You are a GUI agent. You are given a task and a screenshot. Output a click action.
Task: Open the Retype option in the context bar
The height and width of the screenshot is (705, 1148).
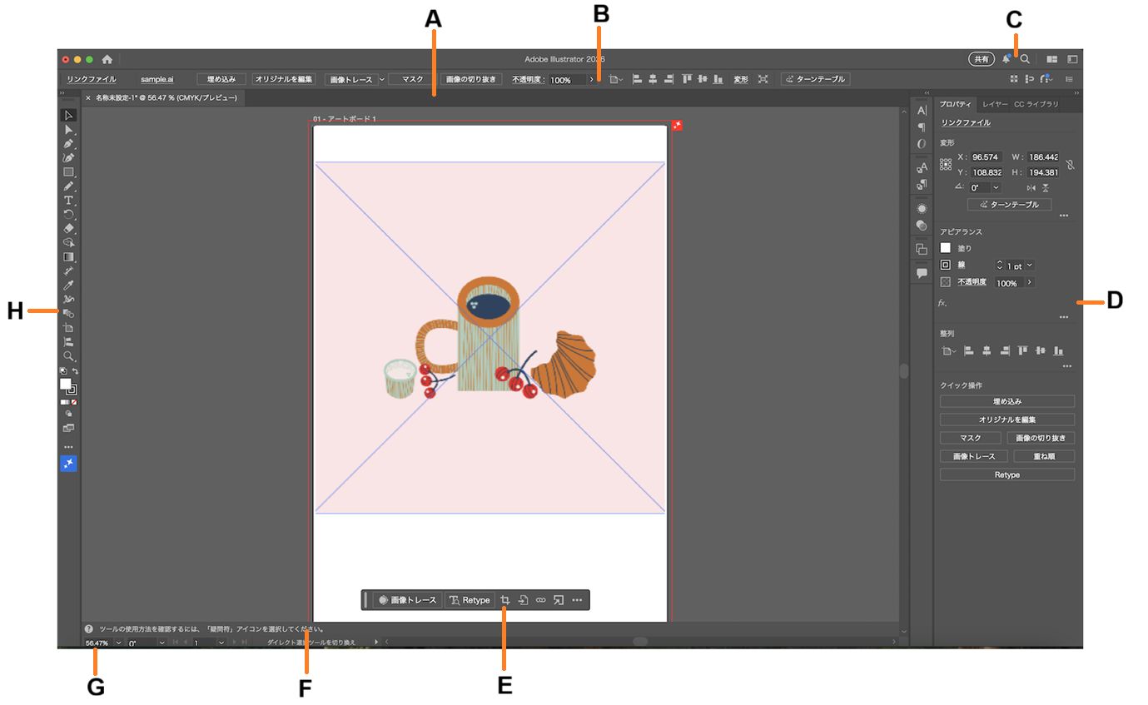click(x=470, y=599)
